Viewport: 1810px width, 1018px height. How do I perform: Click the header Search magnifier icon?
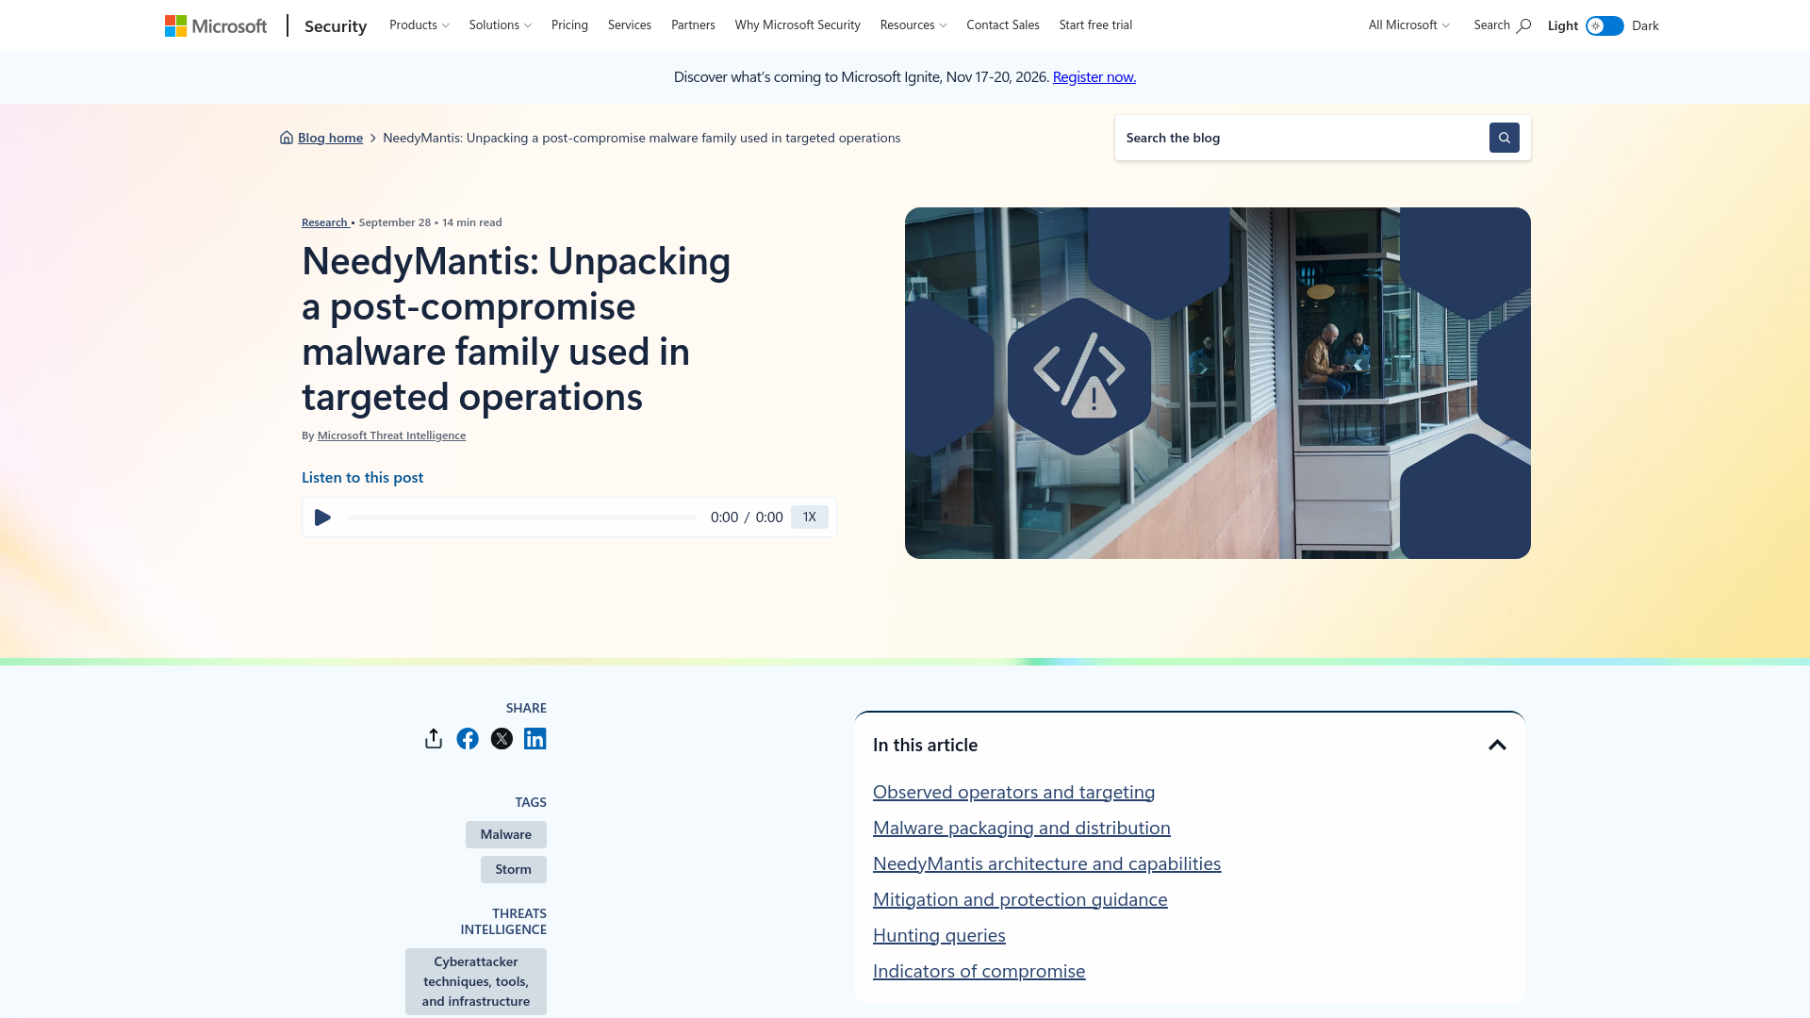tap(1523, 25)
